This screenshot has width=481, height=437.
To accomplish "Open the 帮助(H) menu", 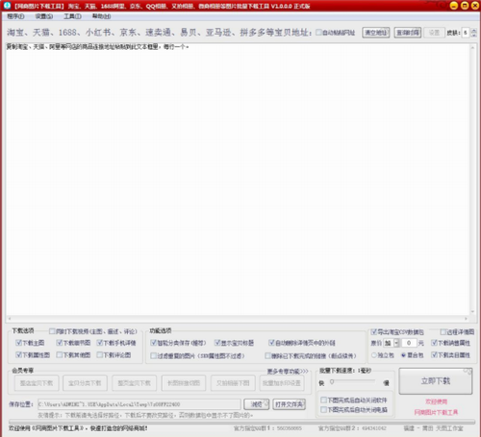I will click(x=101, y=16).
